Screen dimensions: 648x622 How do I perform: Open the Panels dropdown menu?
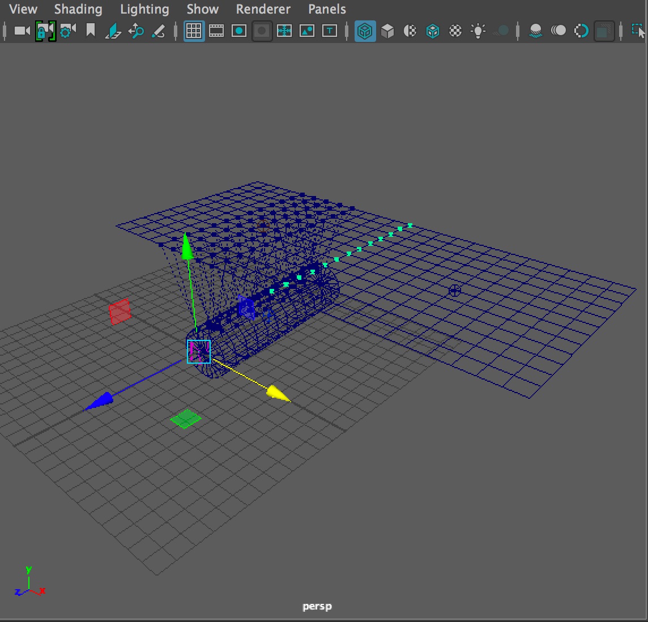[327, 9]
